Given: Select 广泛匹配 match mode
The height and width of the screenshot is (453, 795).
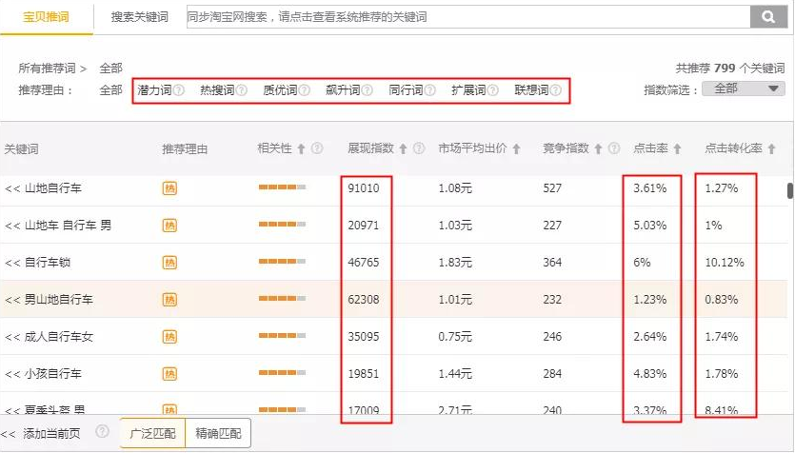Looking at the screenshot, I should pos(152,433).
